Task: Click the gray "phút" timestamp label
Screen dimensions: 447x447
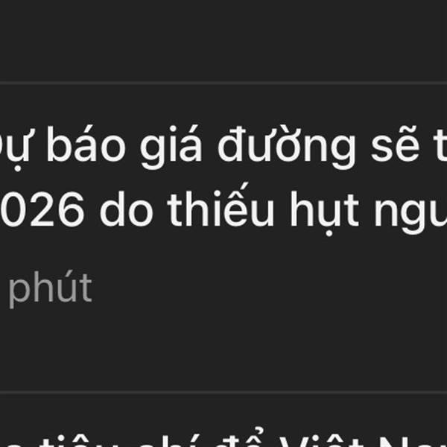Action: [51, 289]
